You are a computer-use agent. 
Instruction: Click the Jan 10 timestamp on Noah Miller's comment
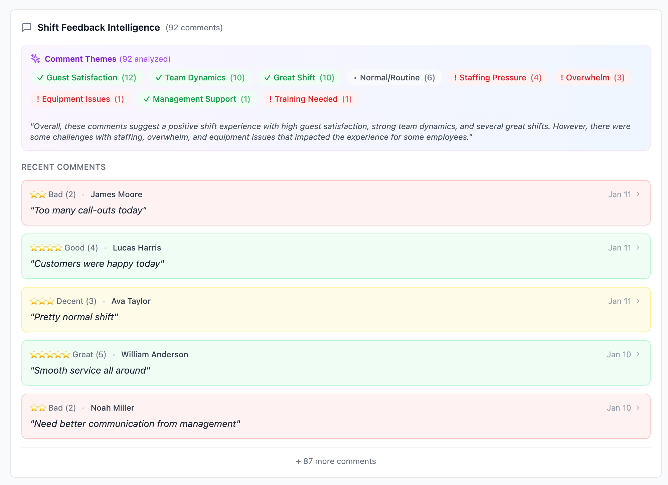point(619,407)
